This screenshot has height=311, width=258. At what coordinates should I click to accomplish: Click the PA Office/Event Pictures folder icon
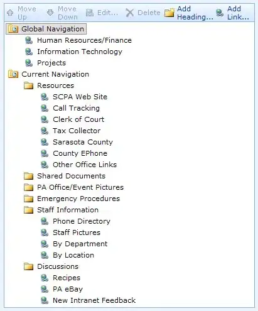click(29, 187)
